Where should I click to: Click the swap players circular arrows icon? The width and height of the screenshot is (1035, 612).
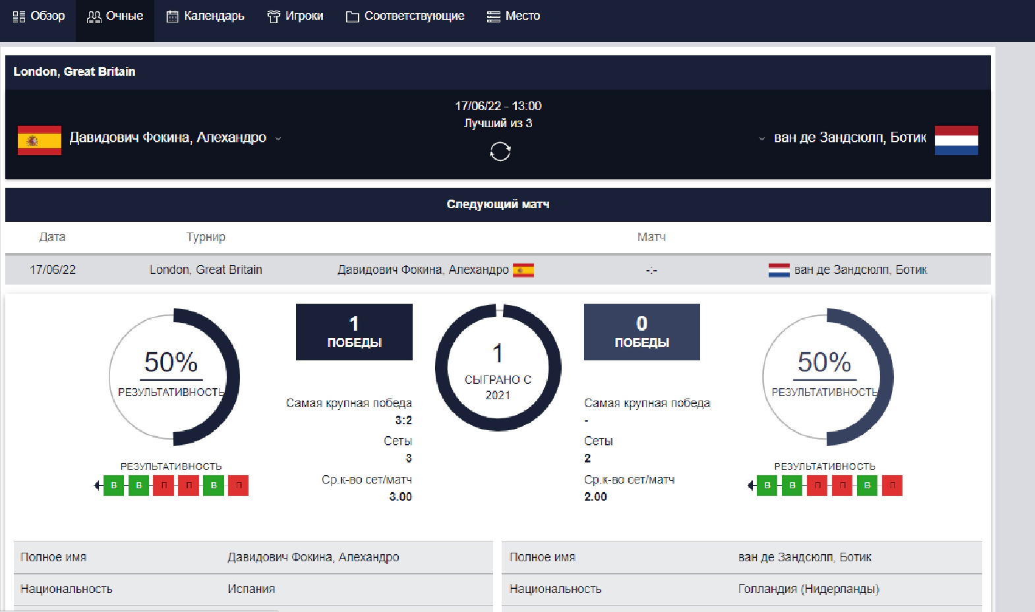pos(500,152)
